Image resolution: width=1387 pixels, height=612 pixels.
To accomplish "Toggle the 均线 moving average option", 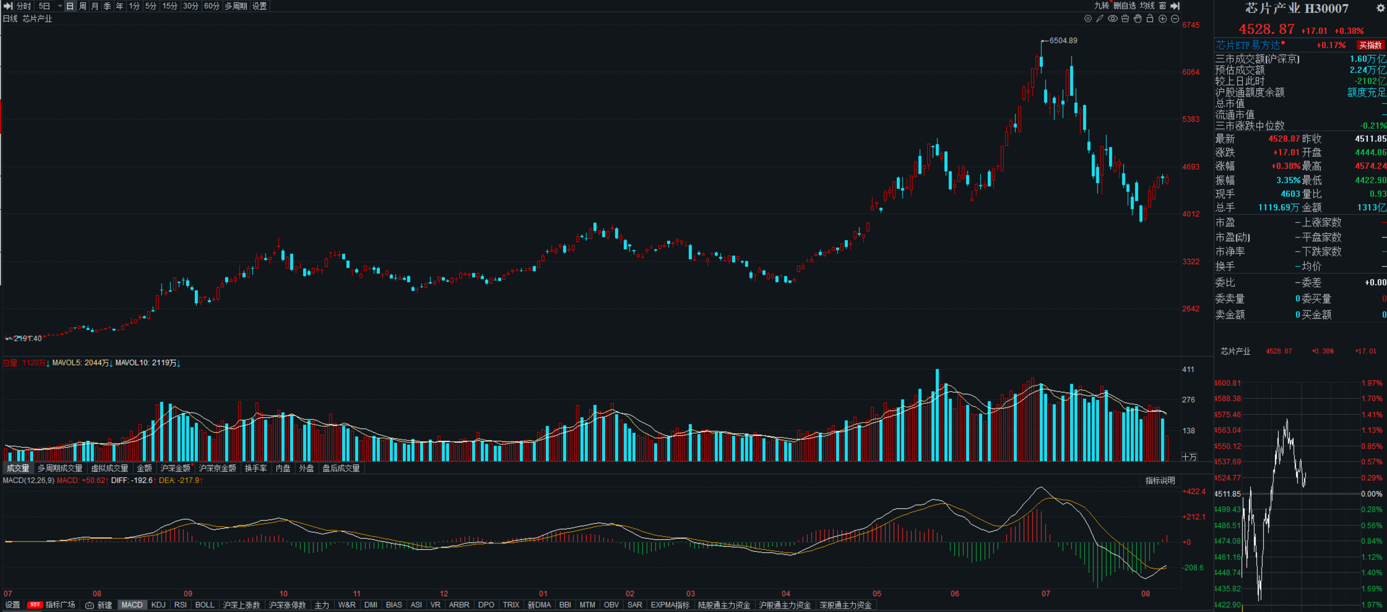I will [x=1147, y=6].
